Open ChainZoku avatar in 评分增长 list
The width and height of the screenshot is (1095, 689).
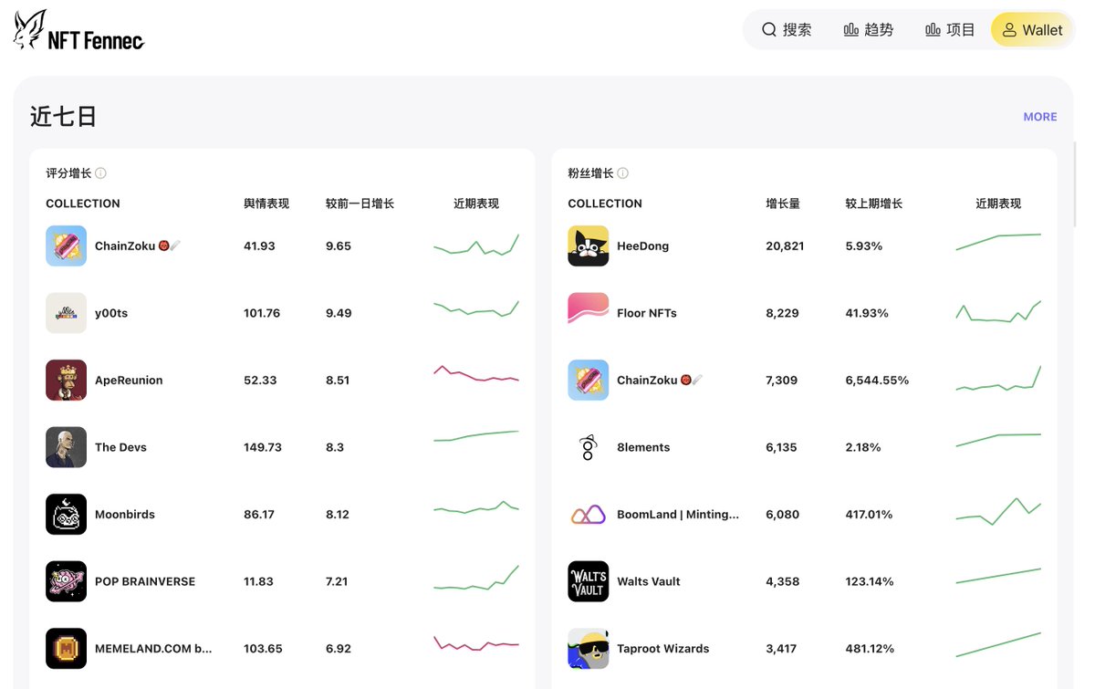[x=66, y=246]
